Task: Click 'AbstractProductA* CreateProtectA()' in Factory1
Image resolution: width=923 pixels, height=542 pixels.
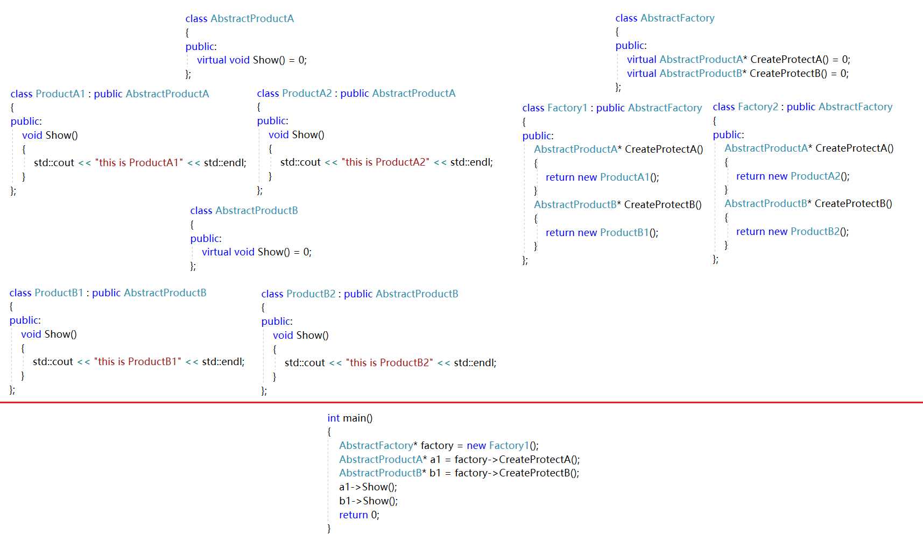Action: 618,149
